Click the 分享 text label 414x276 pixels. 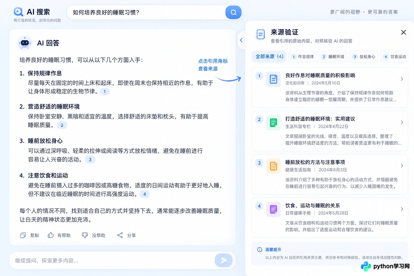(x=131, y=235)
